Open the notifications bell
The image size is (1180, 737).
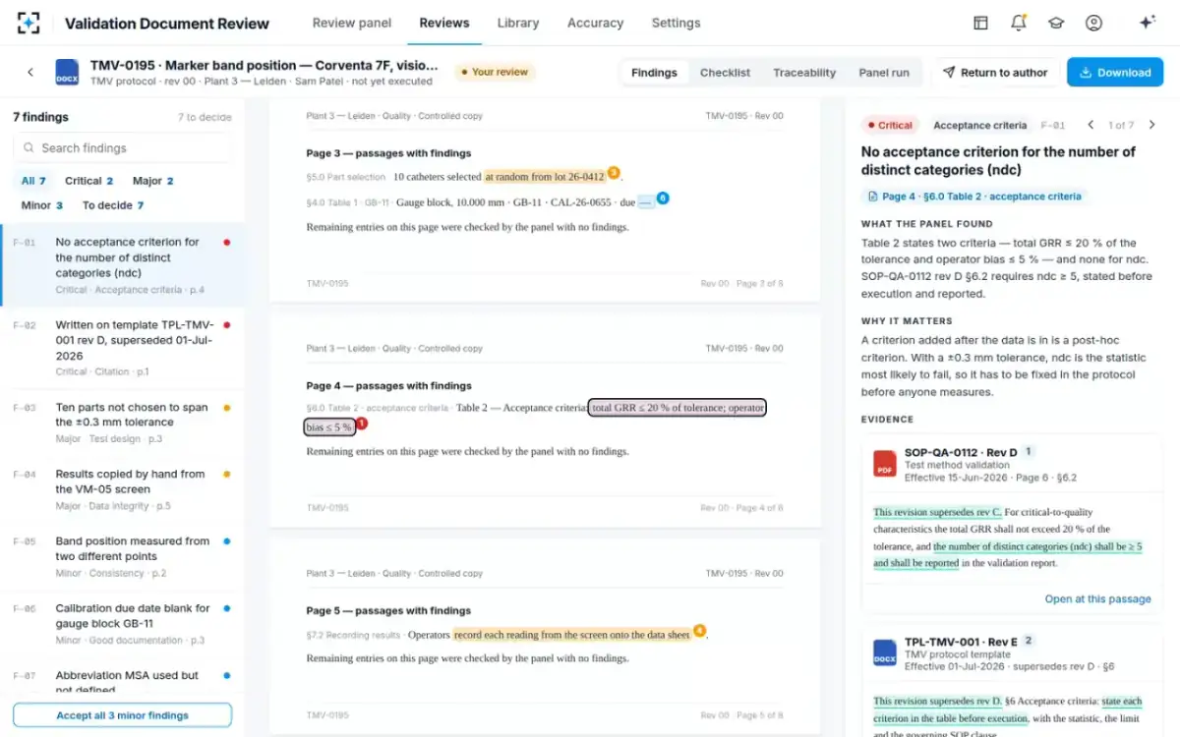(x=1019, y=23)
